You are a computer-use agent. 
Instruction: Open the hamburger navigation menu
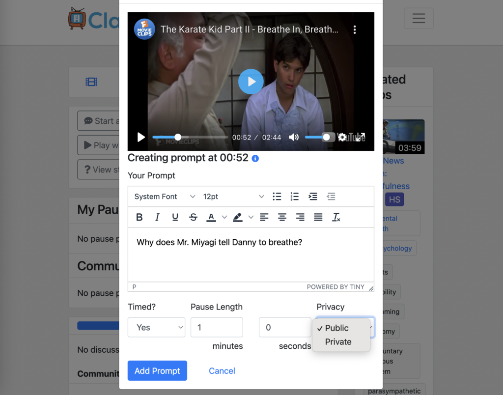[x=419, y=18]
